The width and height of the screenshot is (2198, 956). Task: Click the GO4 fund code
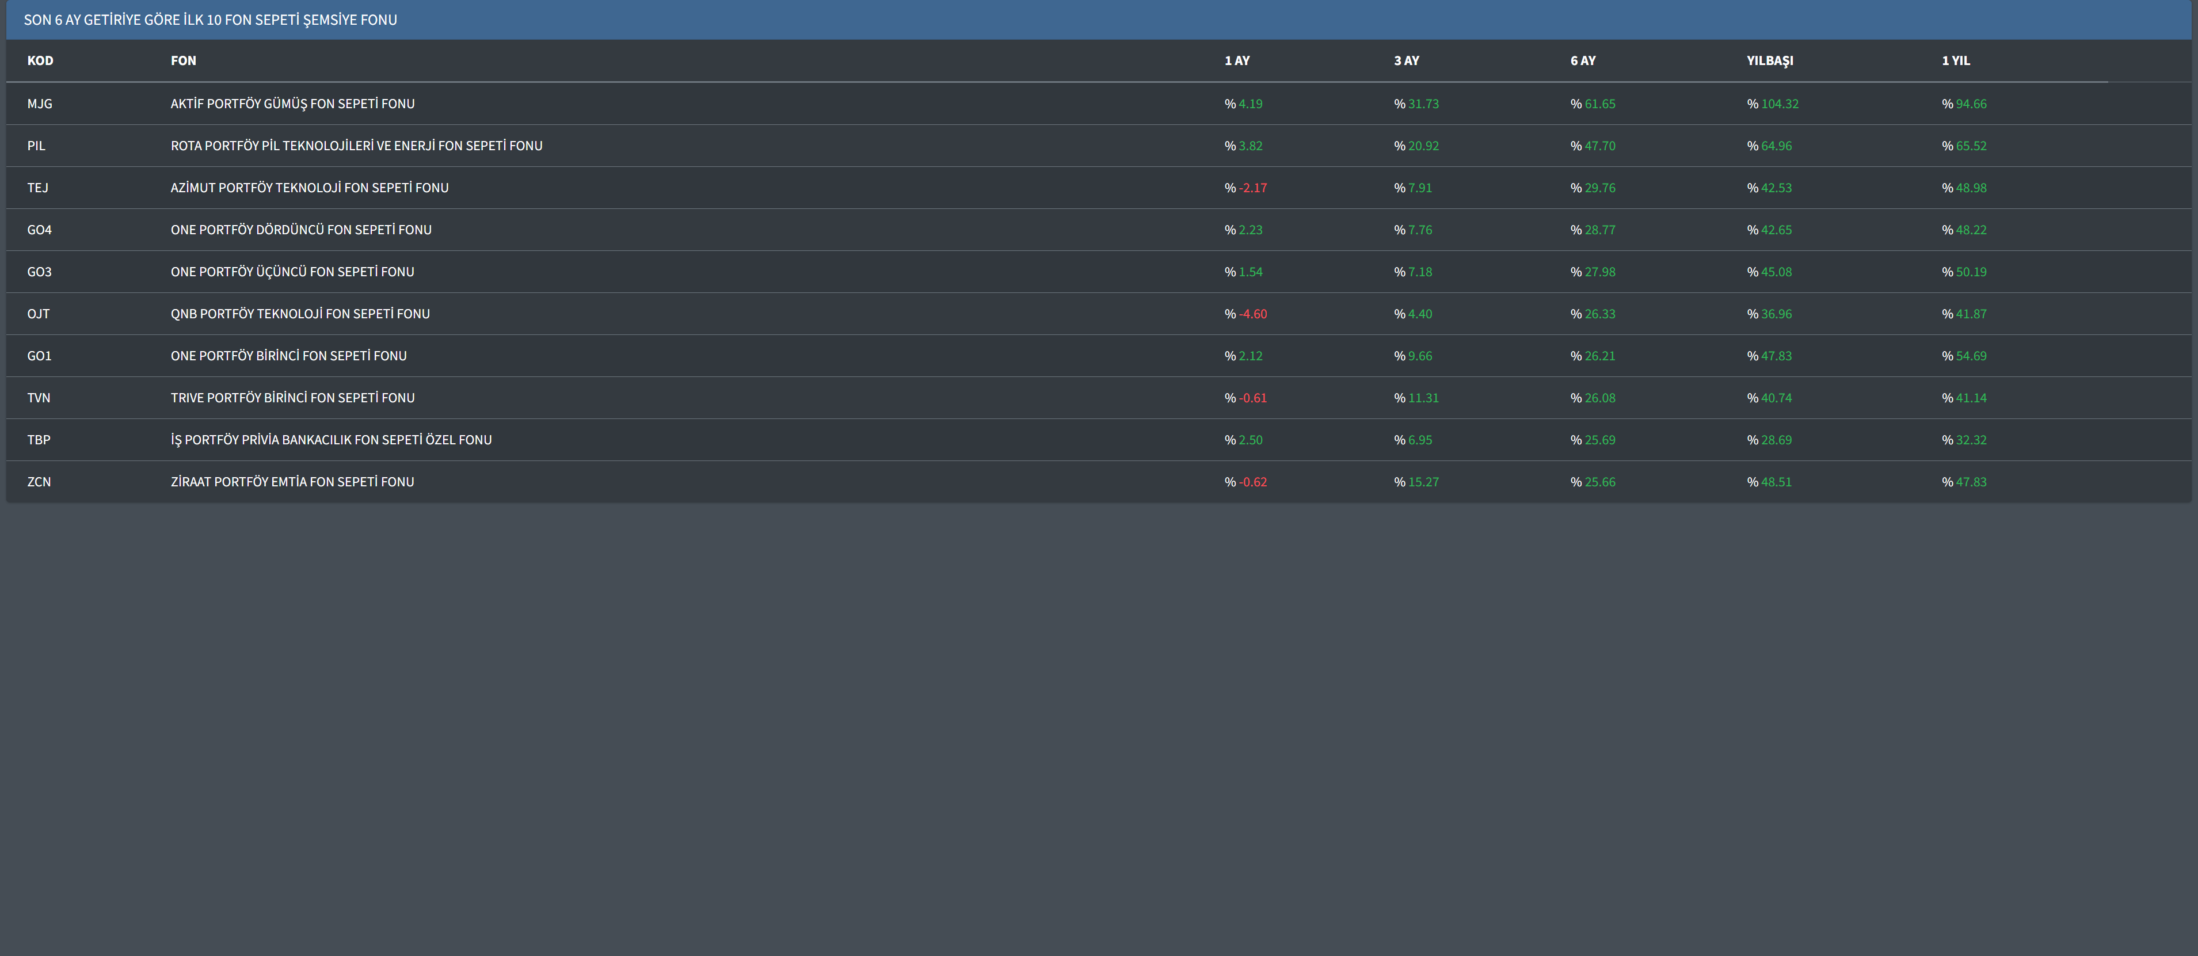click(39, 230)
